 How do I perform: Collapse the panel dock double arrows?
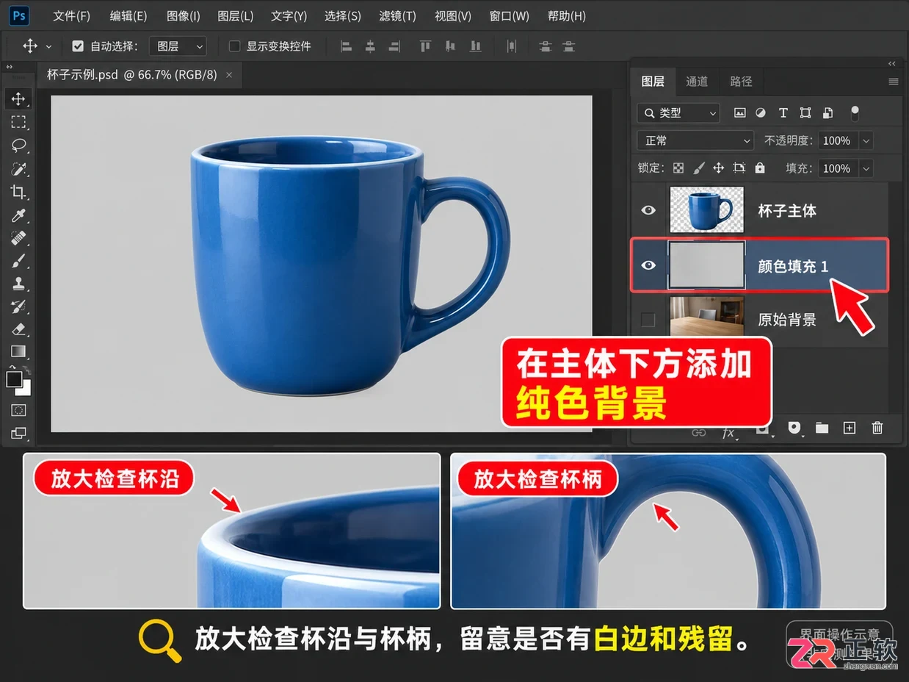[x=892, y=64]
